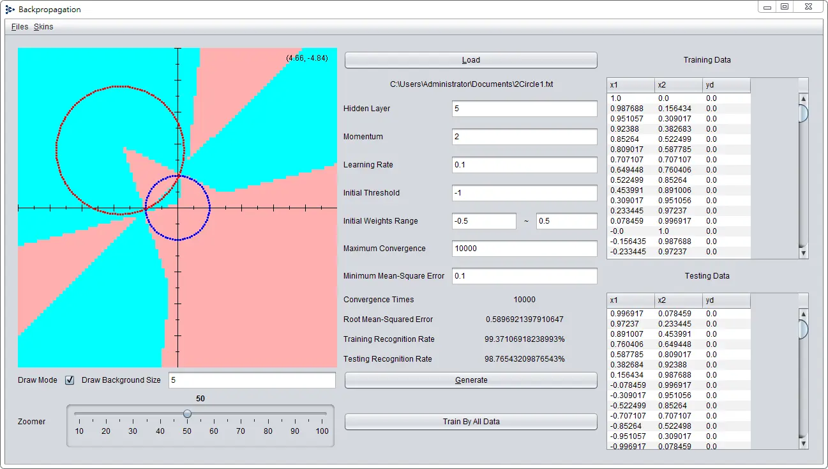Click the Testing Data scrollbar thumb

[803, 328]
